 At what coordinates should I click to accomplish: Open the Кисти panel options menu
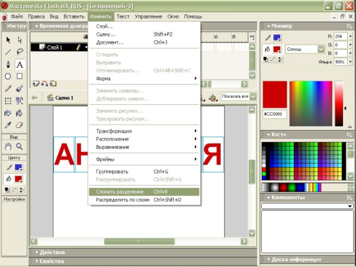[x=349, y=135]
